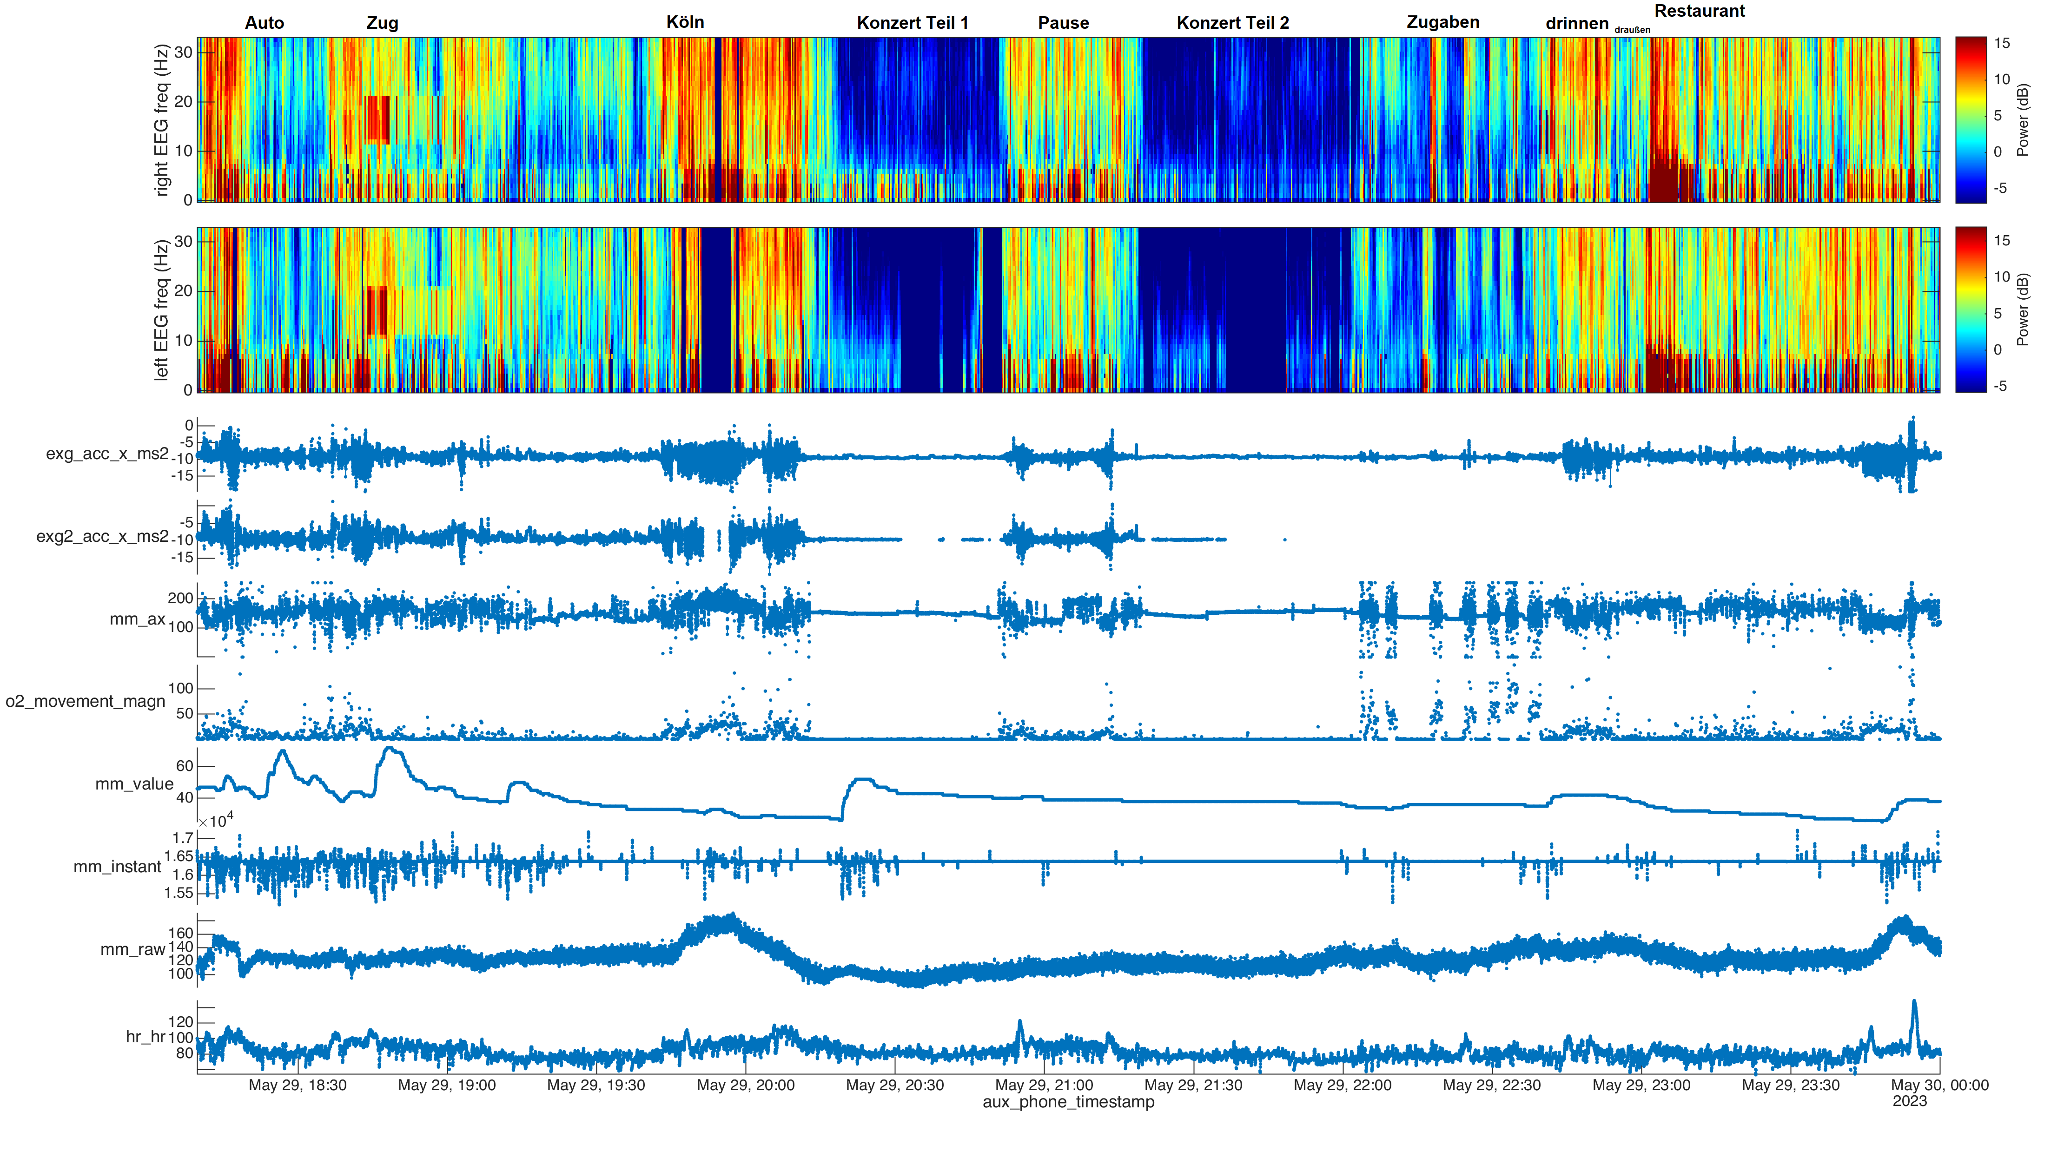The image size is (2064, 1158).
Task: Click the 'mm_ax' trace label
Action: [137, 619]
